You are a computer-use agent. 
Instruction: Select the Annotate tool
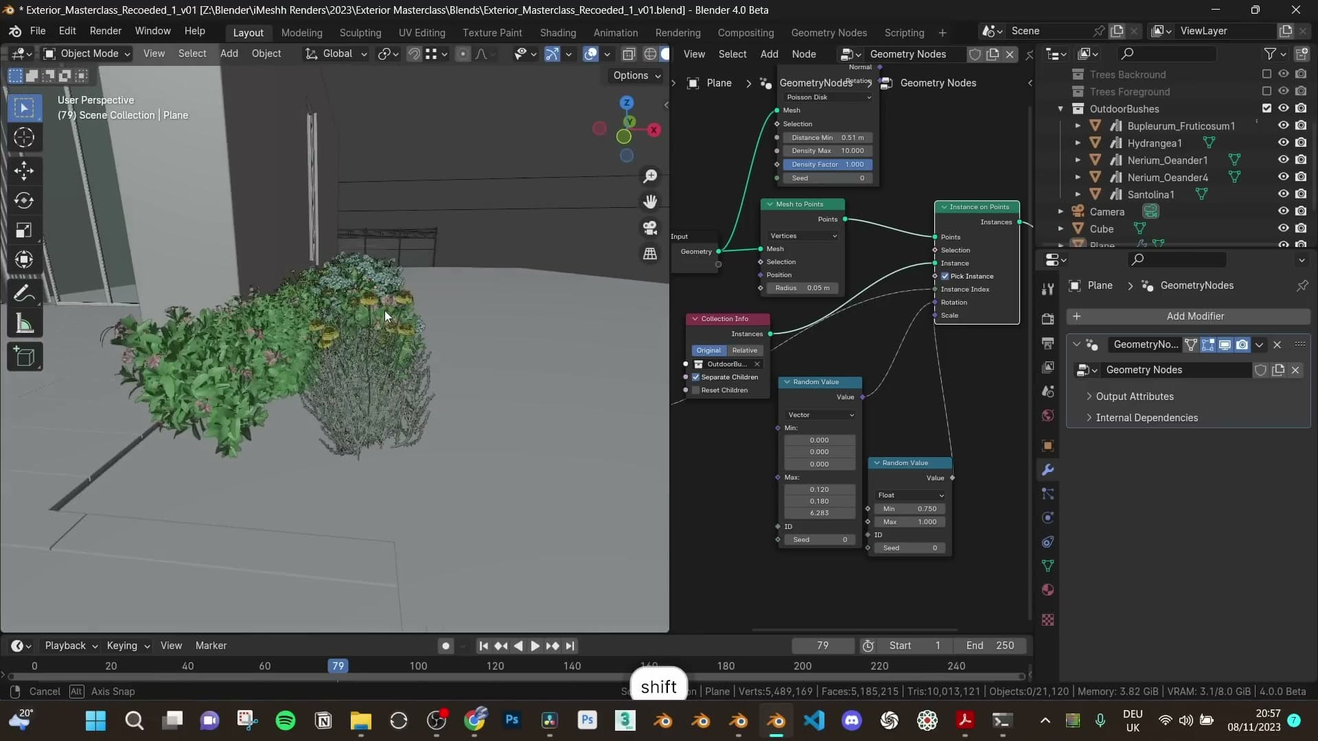pyautogui.click(x=24, y=294)
